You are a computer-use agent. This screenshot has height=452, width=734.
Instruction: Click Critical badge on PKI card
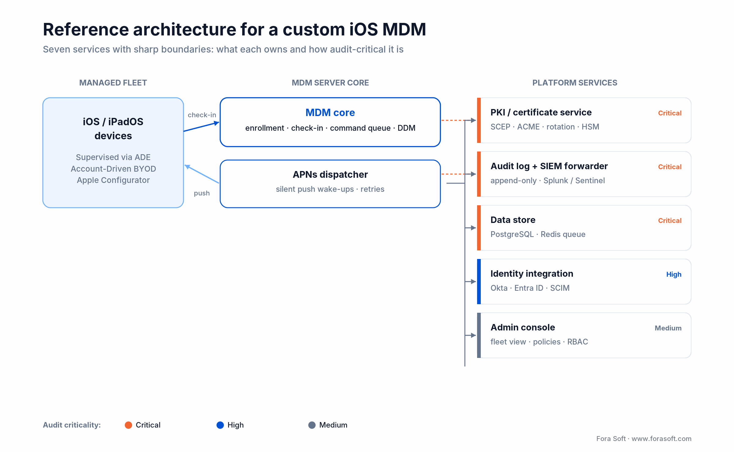point(670,113)
